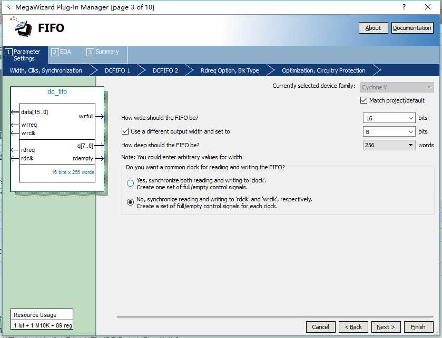Screen dimensions: 442x338
Task: Click the rdempty port label
Action: click(83, 159)
